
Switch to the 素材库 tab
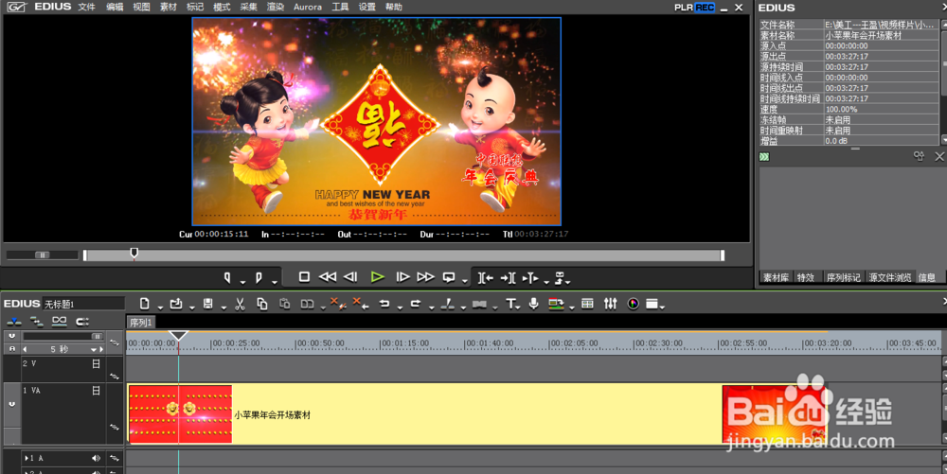[x=776, y=277]
